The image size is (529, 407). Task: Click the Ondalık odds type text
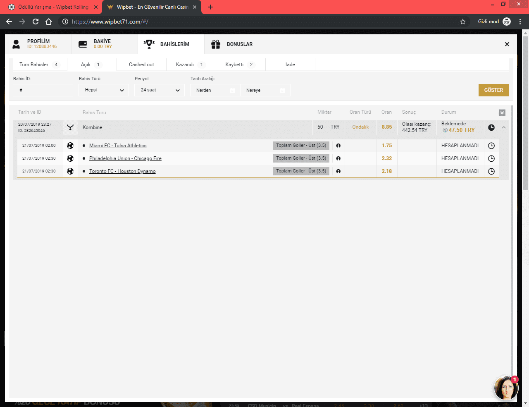coord(360,127)
